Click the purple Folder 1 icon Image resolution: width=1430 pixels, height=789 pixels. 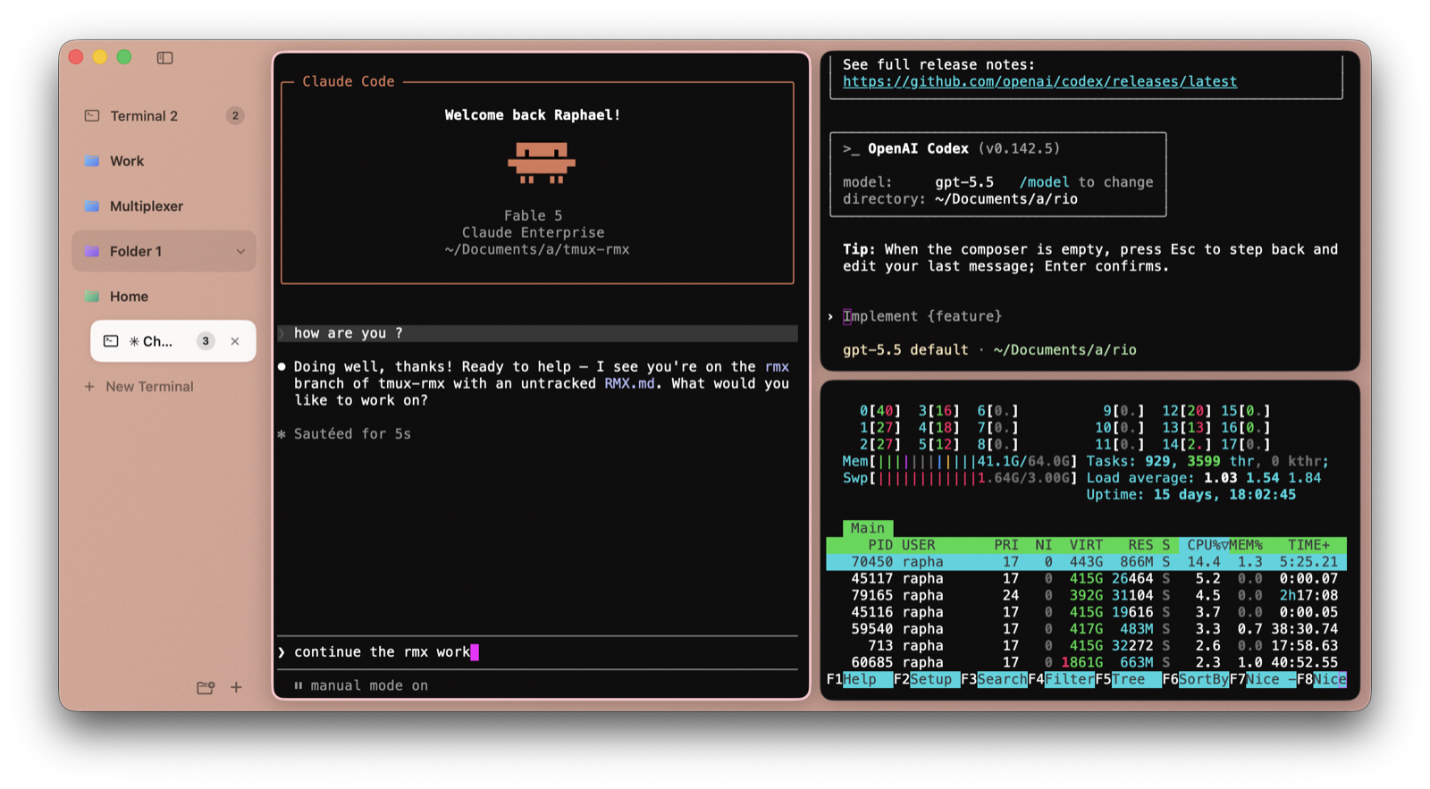(x=92, y=251)
